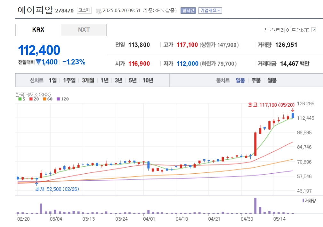Image resolution: width=323 pixels, height=227 pixels.
Task: Click the orange 60-day moving average marker
Action: tap(44, 99)
